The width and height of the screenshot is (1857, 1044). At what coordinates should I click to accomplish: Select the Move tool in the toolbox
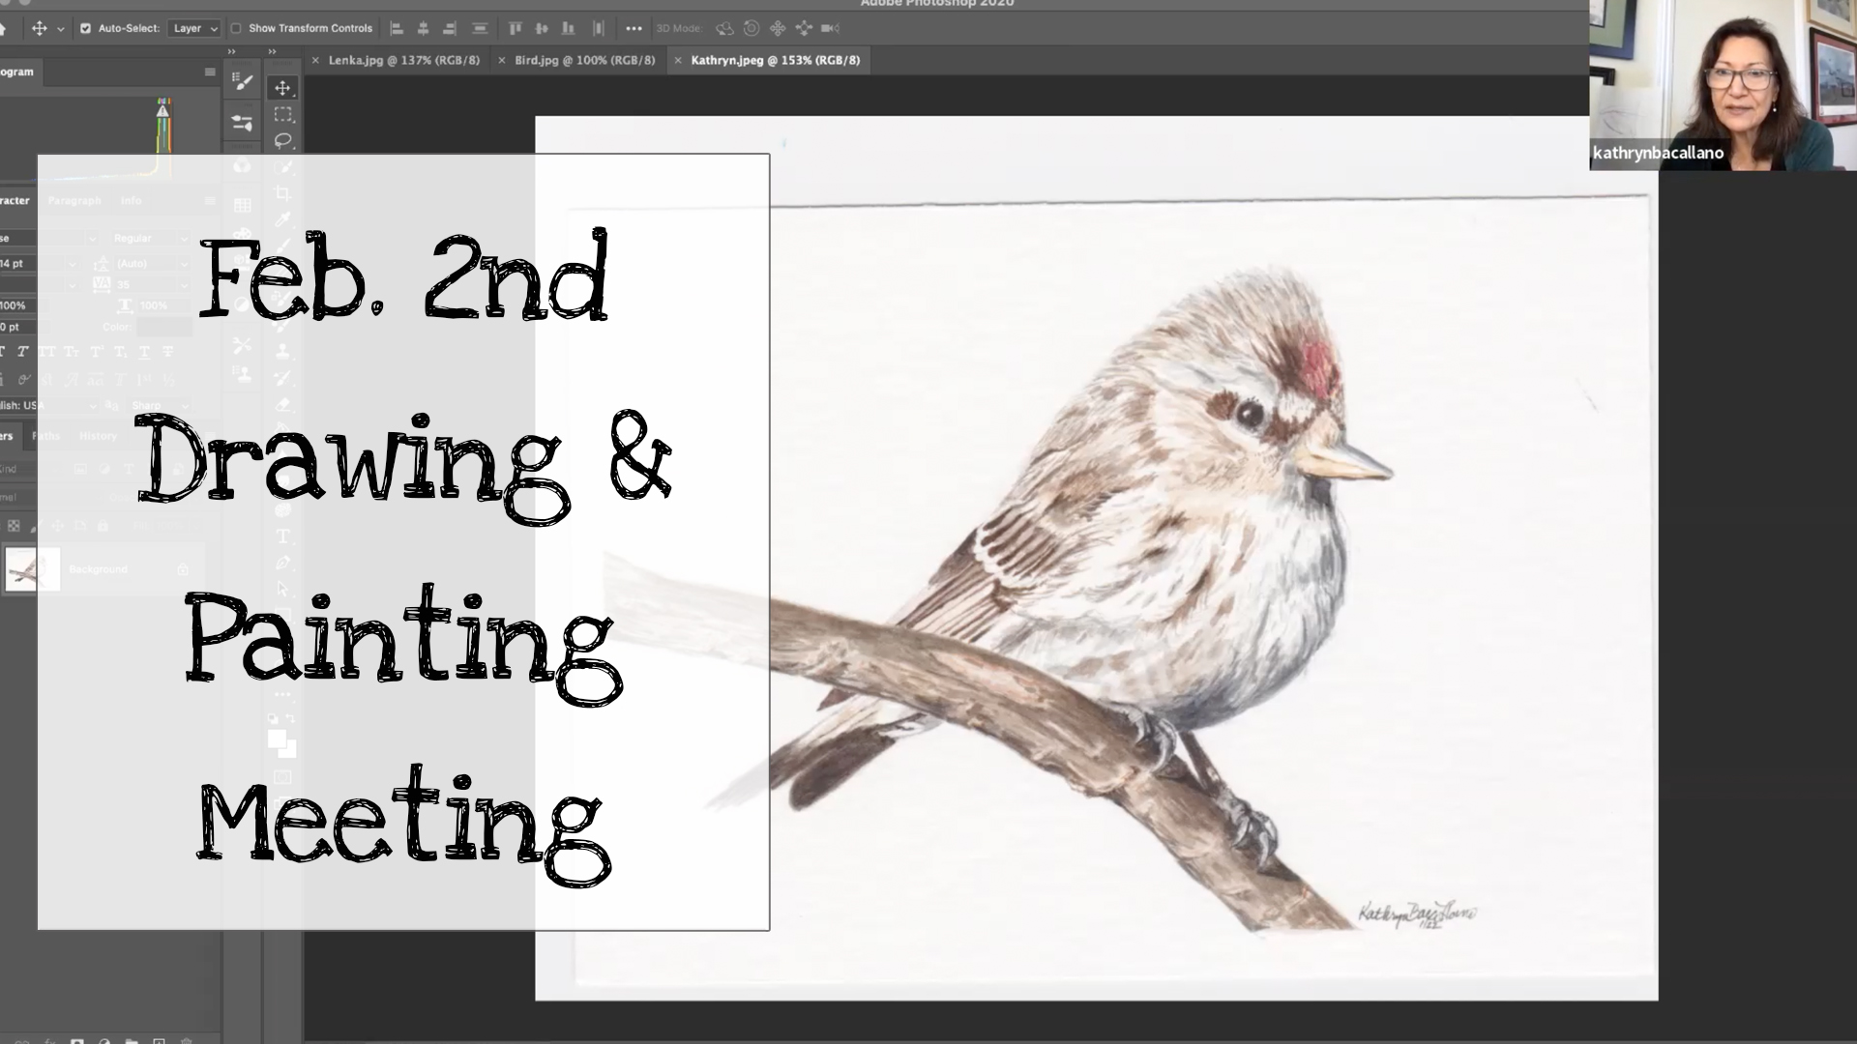282,88
